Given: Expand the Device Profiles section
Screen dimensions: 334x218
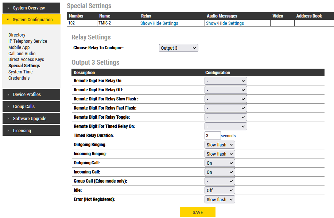Looking at the screenshot, I should point(31,95).
